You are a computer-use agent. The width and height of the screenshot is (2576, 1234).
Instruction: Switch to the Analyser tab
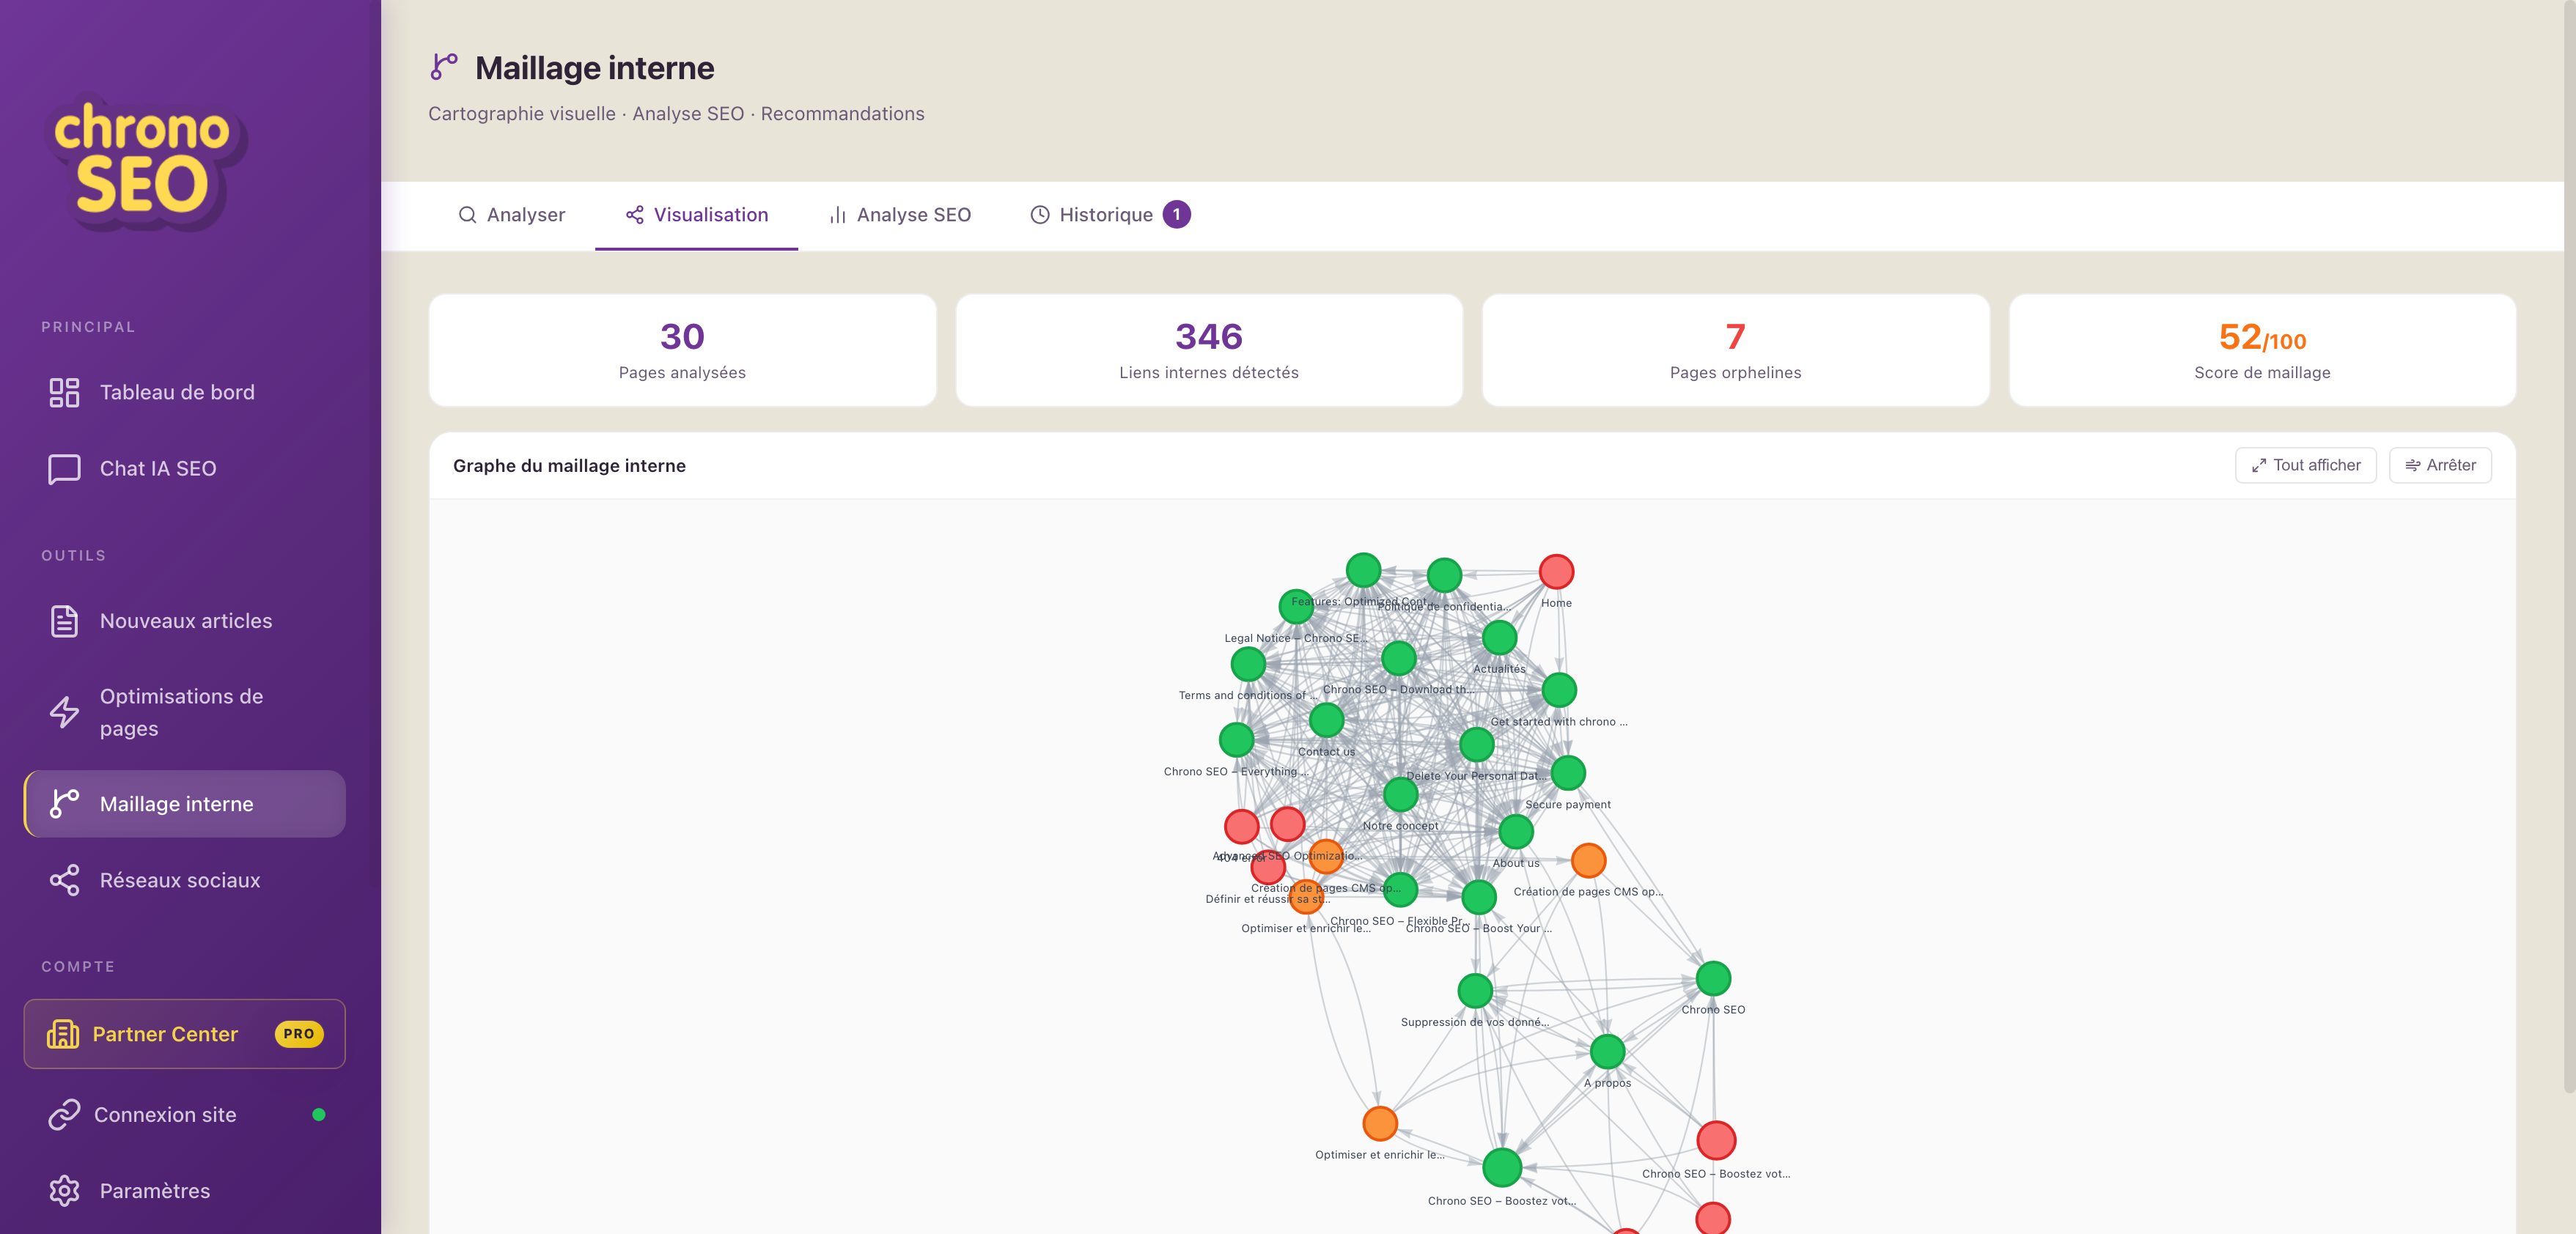pos(511,215)
